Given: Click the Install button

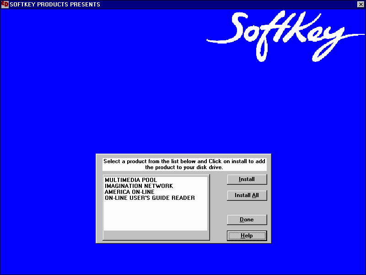Looking at the screenshot, I should (247, 179).
